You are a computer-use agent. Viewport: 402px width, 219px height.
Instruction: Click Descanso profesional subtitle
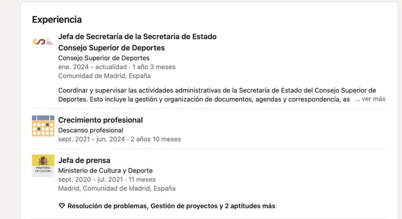pos(91,130)
